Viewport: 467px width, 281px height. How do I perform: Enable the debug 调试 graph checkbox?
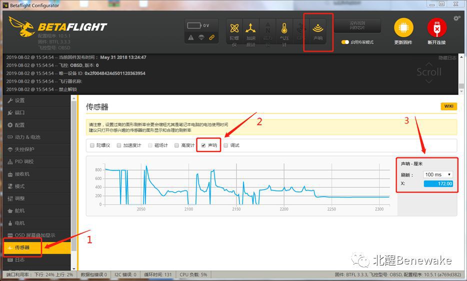coord(226,145)
